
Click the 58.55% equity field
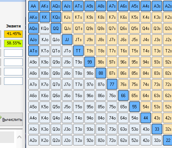(13, 43)
